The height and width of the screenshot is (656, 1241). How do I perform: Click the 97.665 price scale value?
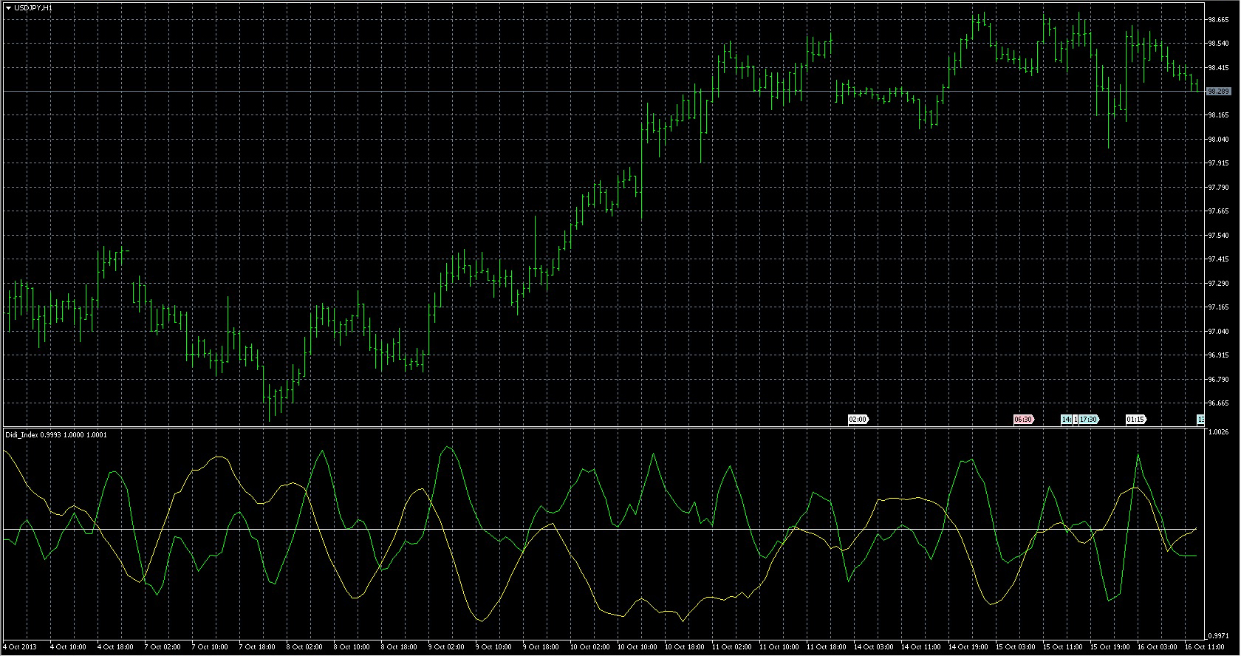(x=1218, y=211)
